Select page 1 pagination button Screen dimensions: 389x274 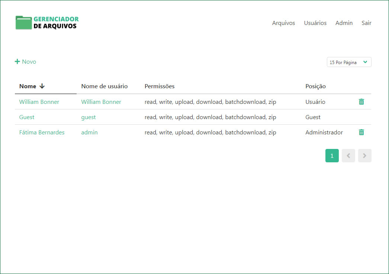(x=332, y=156)
